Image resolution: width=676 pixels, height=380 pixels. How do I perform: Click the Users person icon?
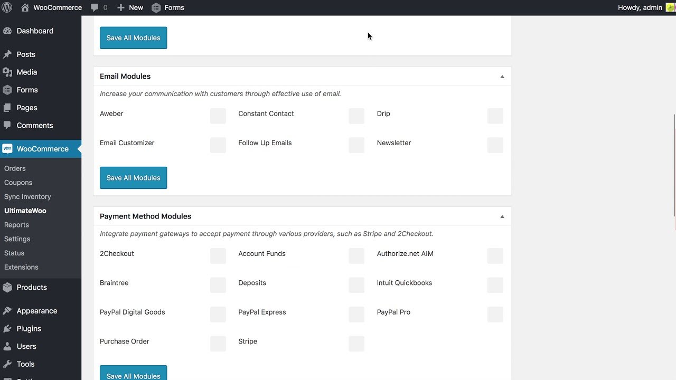click(x=7, y=346)
